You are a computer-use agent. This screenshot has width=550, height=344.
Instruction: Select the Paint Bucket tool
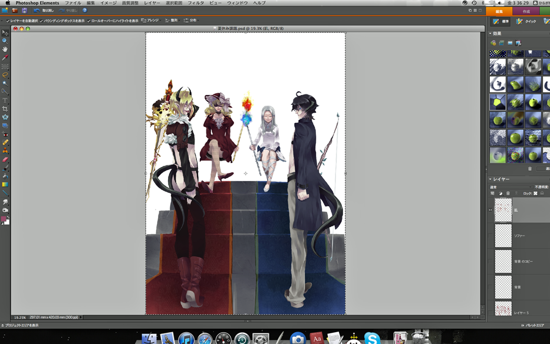coord(5,176)
